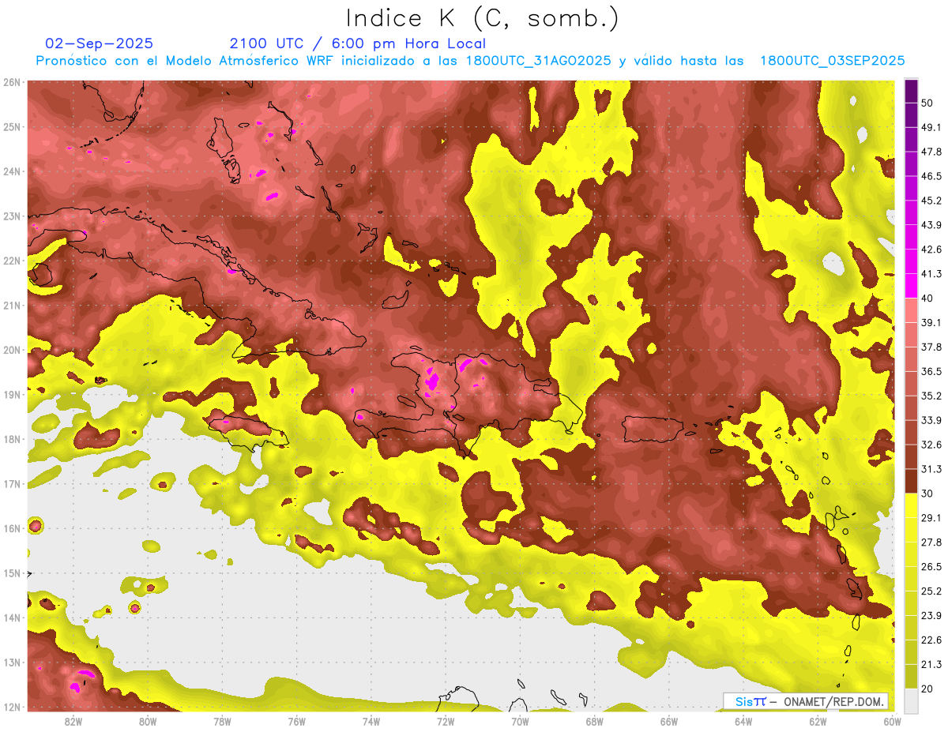The width and height of the screenshot is (948, 732).
Task: Click the longitude label "70W"
Action: [520, 722]
